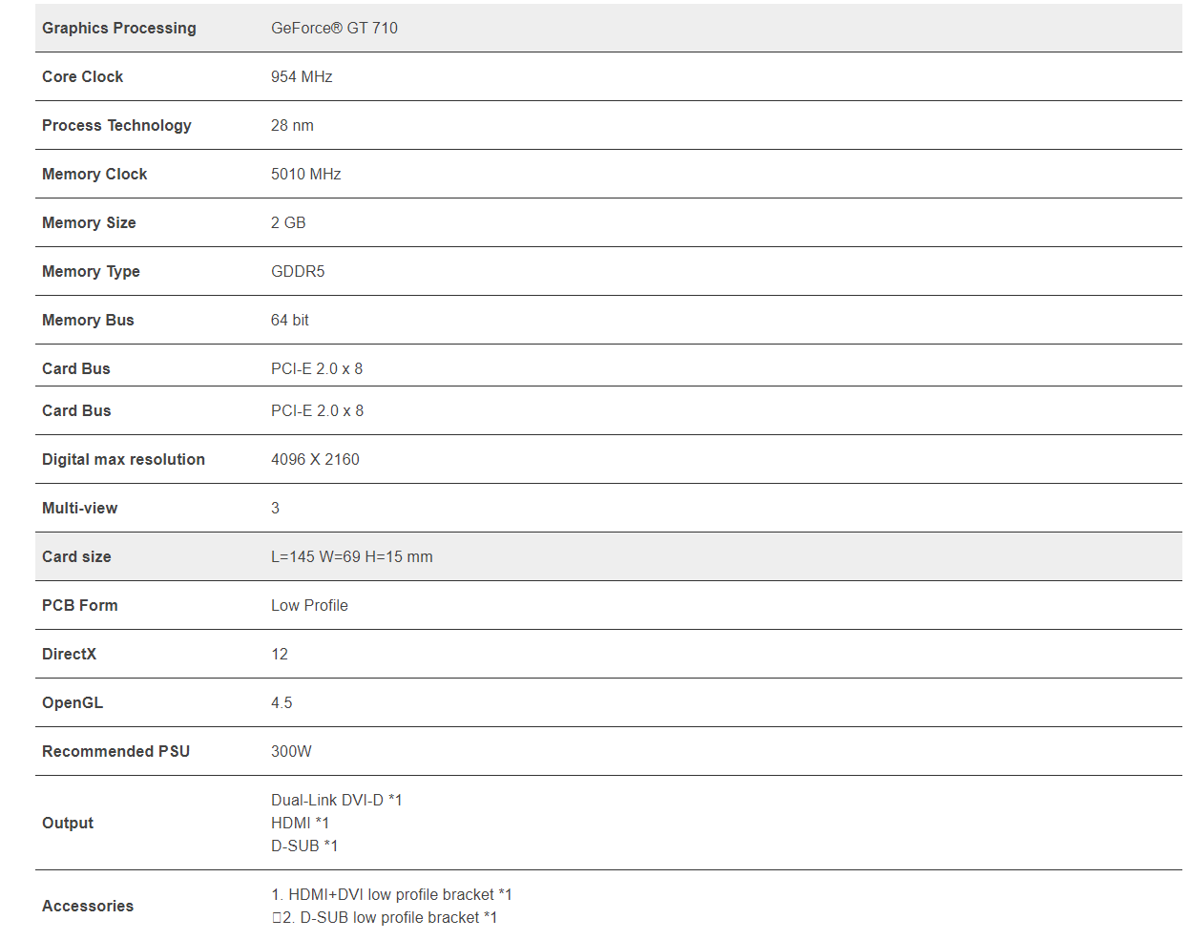
Task: Select the OpenGL label
Action: click(x=73, y=703)
